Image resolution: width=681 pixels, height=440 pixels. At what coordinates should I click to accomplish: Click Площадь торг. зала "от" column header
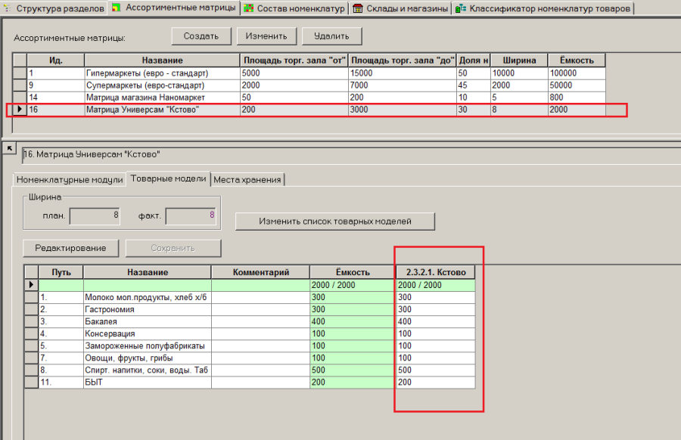point(294,60)
